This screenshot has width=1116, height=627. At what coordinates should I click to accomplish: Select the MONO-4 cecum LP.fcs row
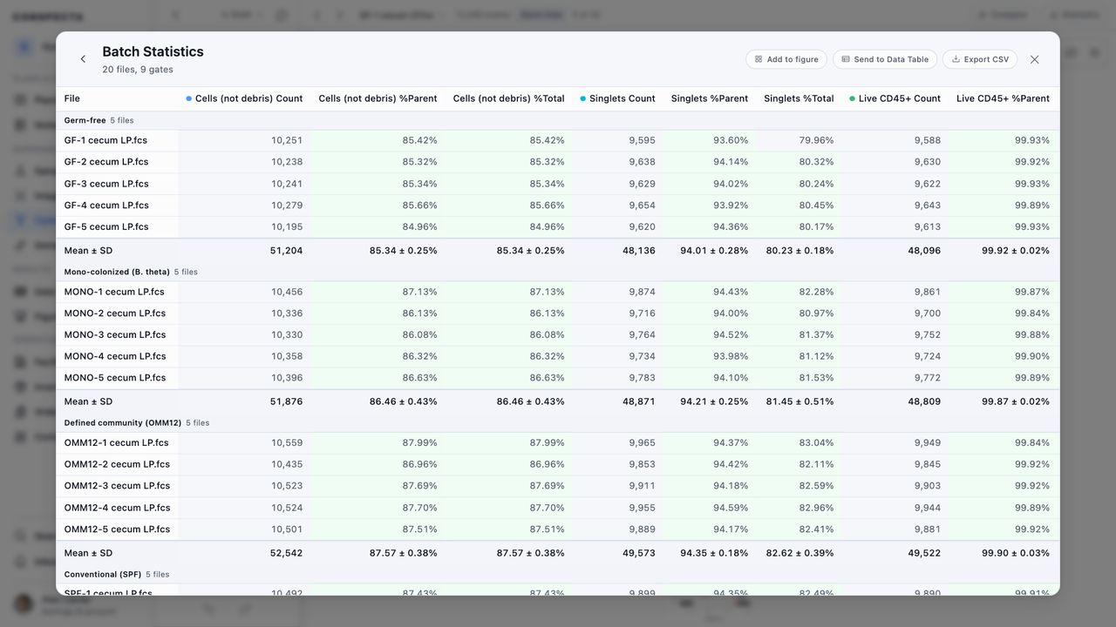pyautogui.click(x=558, y=356)
